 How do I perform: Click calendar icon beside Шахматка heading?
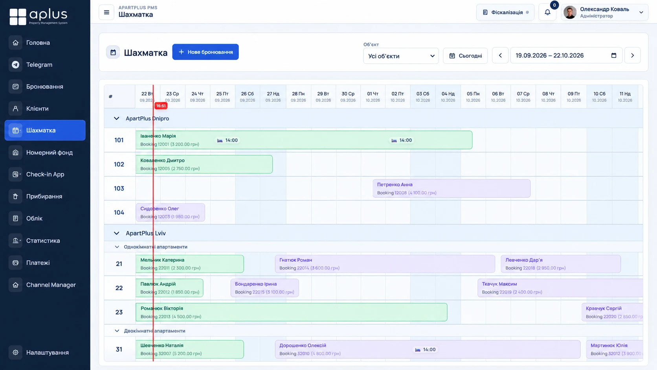tap(113, 52)
